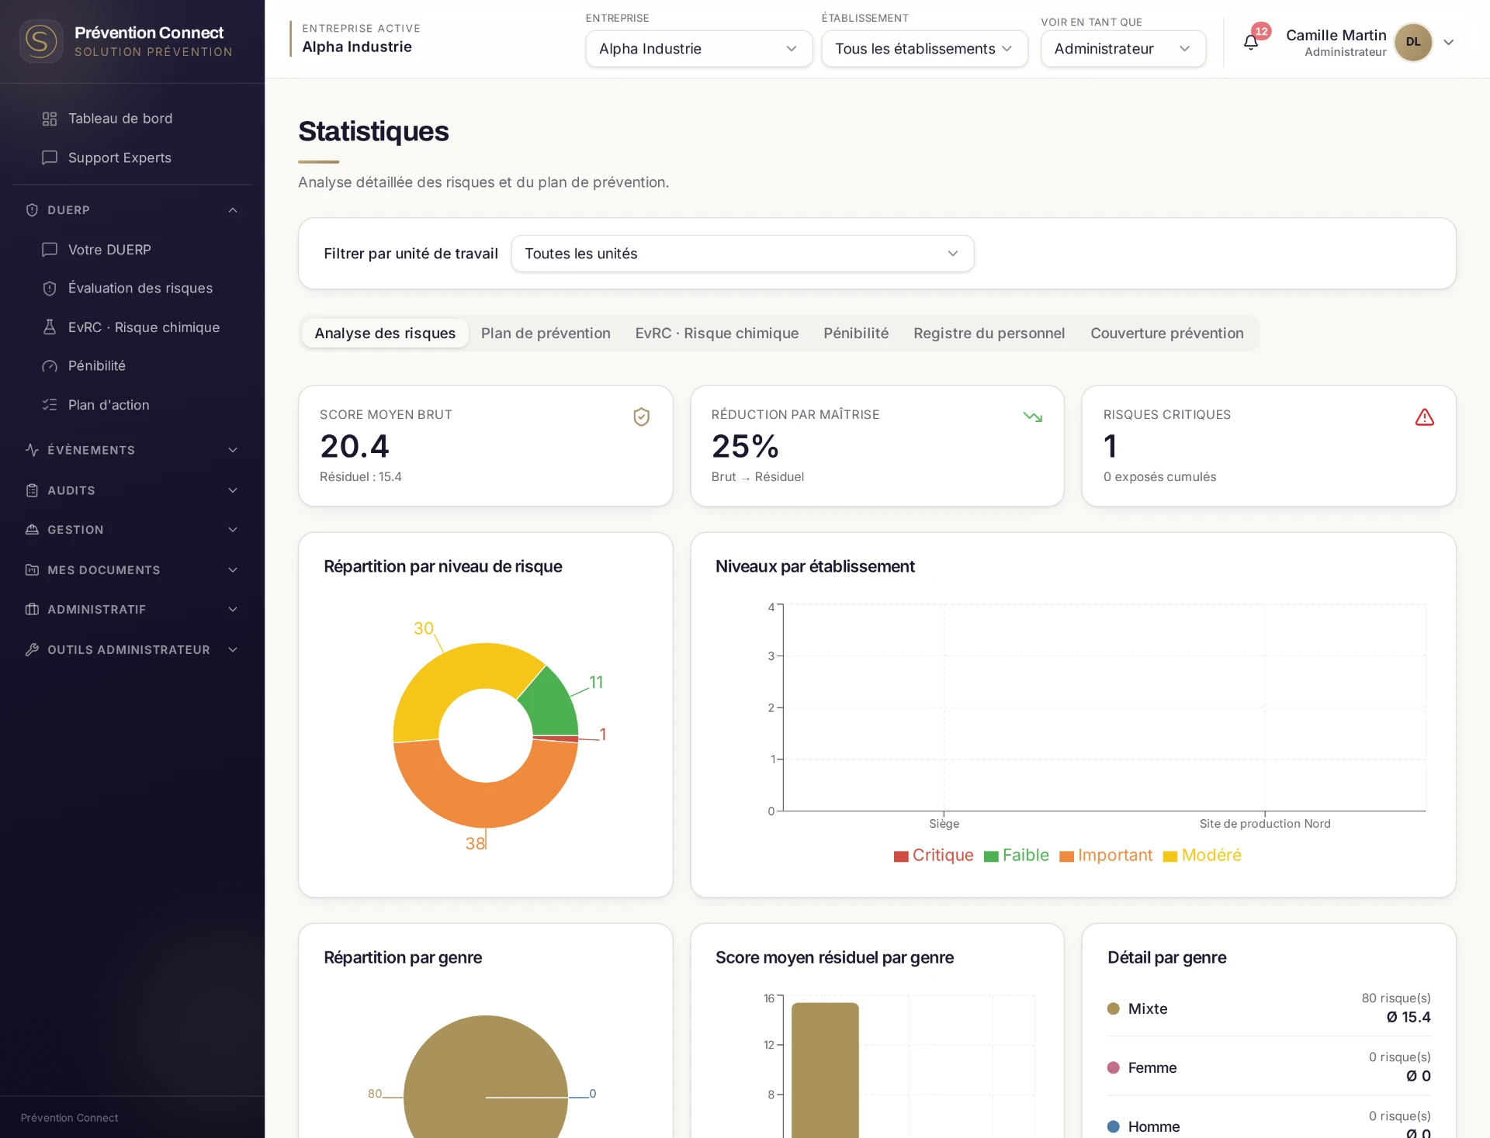The width and height of the screenshot is (1490, 1138).
Task: Click the Faible green legend swatch
Action: pos(991,856)
